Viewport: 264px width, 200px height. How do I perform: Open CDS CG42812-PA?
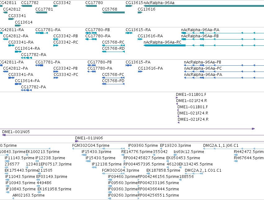point(16,68)
